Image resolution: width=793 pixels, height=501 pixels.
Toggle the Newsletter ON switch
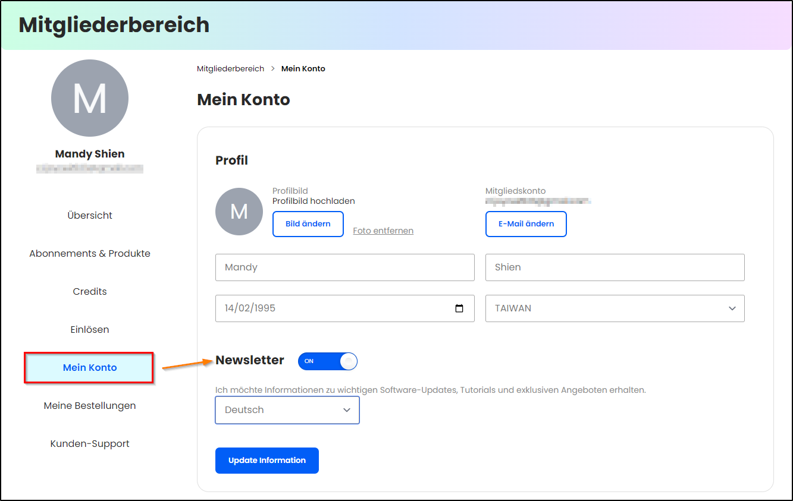coord(328,361)
